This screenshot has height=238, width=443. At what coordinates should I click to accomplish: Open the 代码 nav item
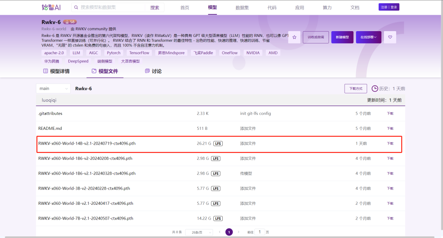[272, 8]
